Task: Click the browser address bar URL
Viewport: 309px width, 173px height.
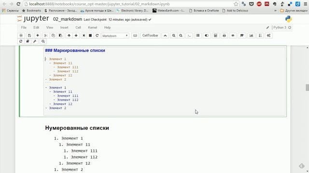Action: click(x=99, y=4)
